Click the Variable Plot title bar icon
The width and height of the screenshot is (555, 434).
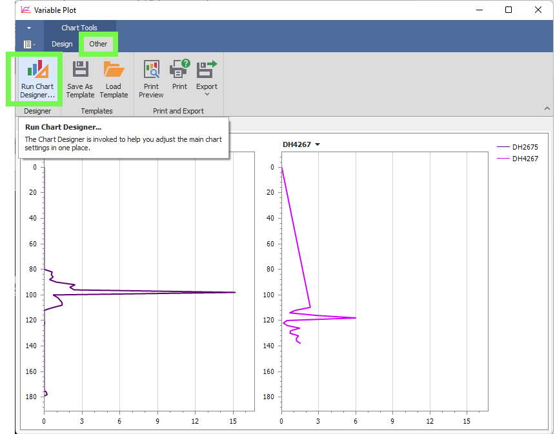coord(26,10)
